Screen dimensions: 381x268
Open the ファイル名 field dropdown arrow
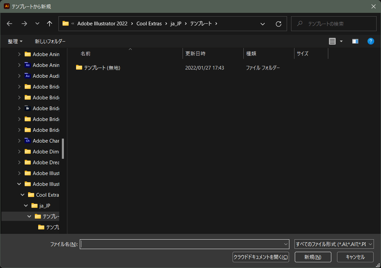click(x=286, y=244)
